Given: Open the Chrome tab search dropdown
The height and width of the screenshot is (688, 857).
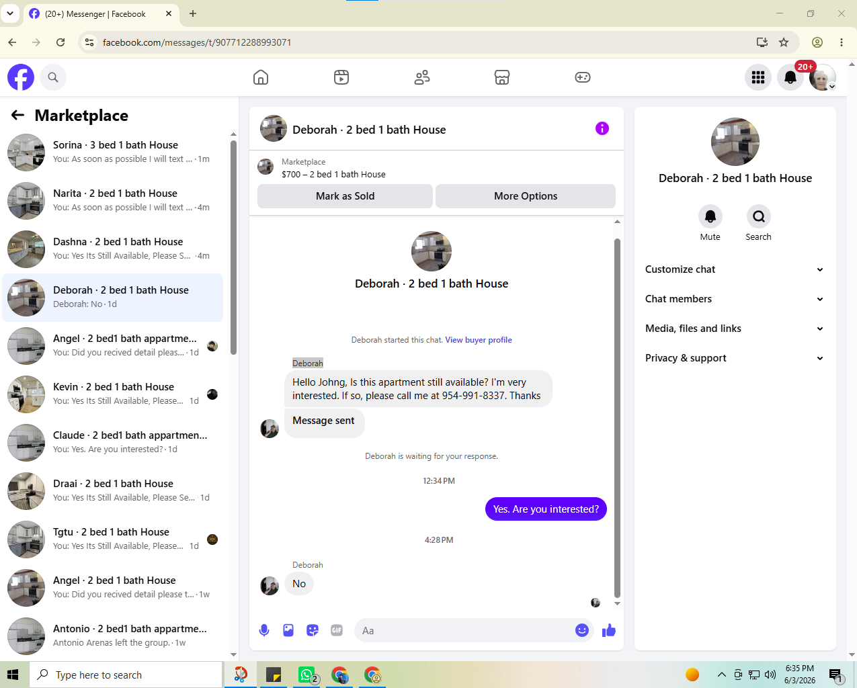Looking at the screenshot, I should [x=10, y=13].
